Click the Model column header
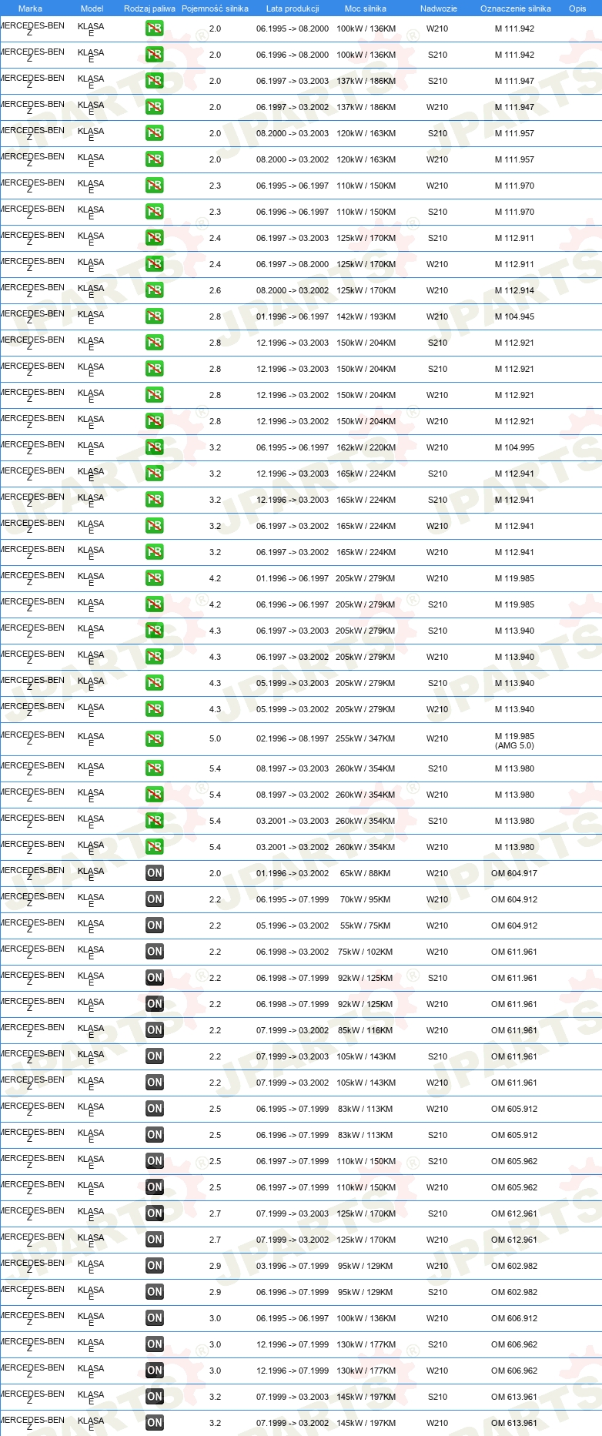 tap(92, 8)
